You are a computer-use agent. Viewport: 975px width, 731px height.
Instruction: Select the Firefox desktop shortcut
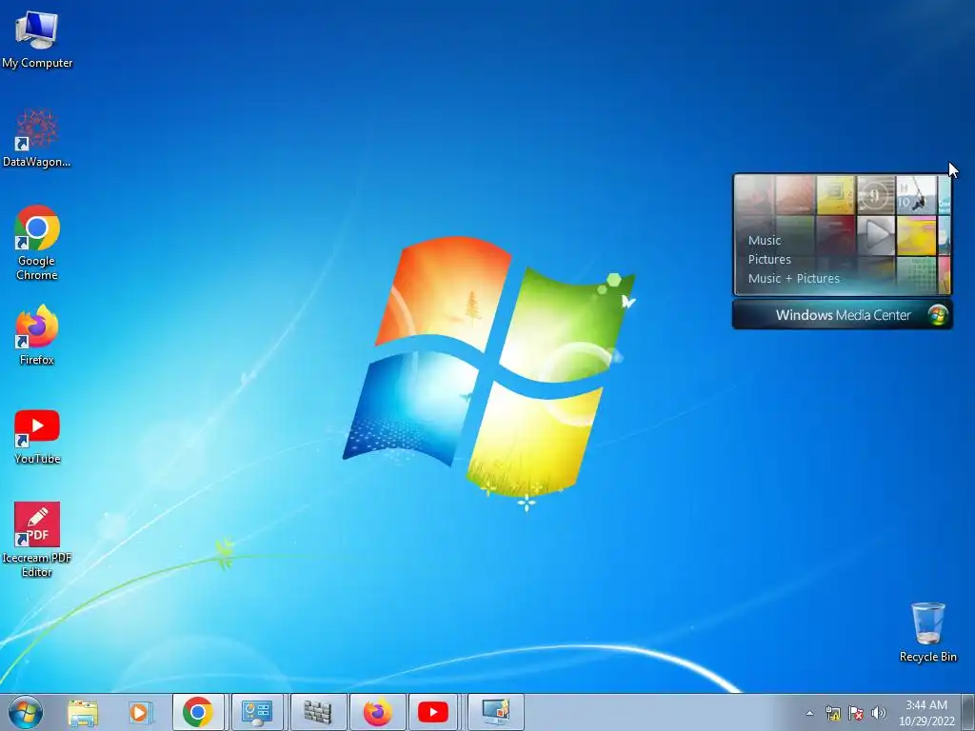coord(37,334)
